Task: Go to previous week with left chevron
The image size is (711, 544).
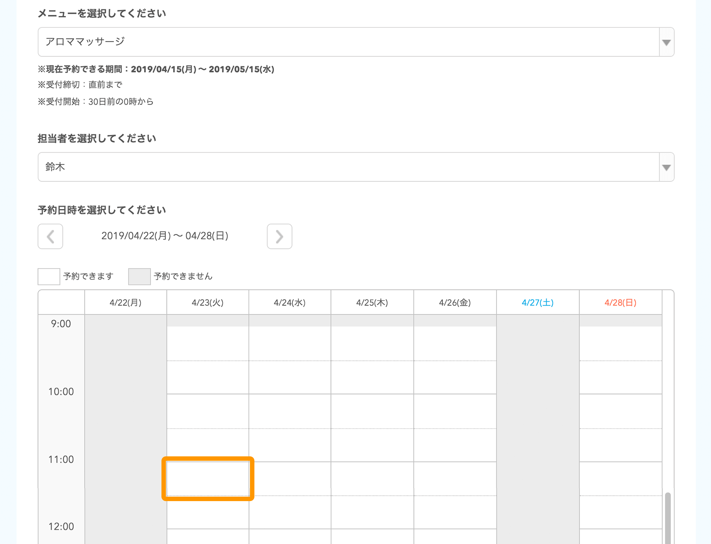Action: click(x=50, y=236)
